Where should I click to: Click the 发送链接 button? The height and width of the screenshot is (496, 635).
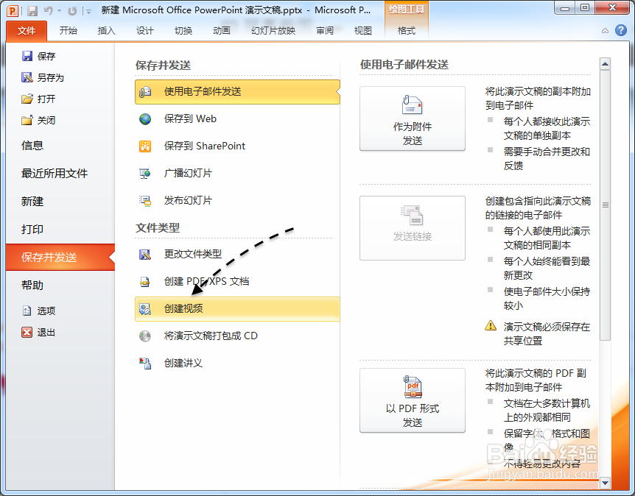click(x=413, y=228)
